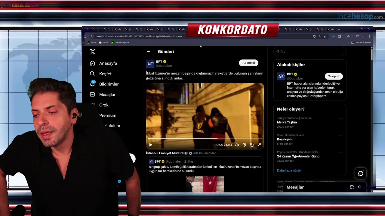Open the Grok floating button
The image size is (385, 216).
tap(361, 173)
